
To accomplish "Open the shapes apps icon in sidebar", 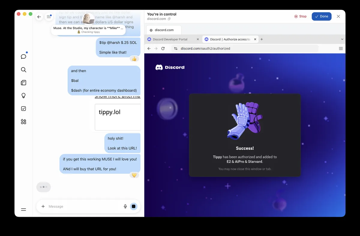I will [23, 122].
